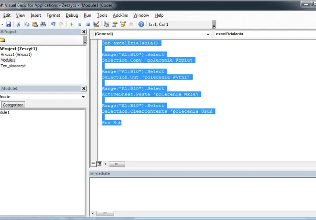
Task: Click the Paste clipboard icon
Action: [35, 24]
